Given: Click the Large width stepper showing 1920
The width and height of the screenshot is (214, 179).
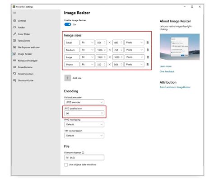Looking at the screenshot, I should coord(101,57).
